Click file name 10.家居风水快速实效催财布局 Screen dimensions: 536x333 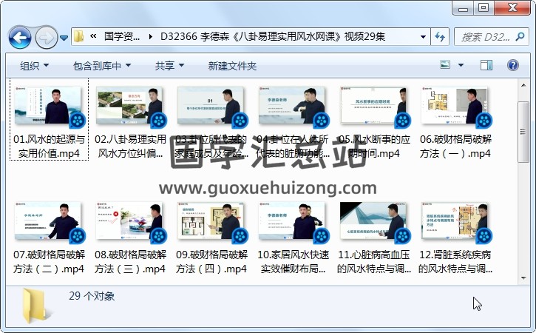(x=293, y=262)
